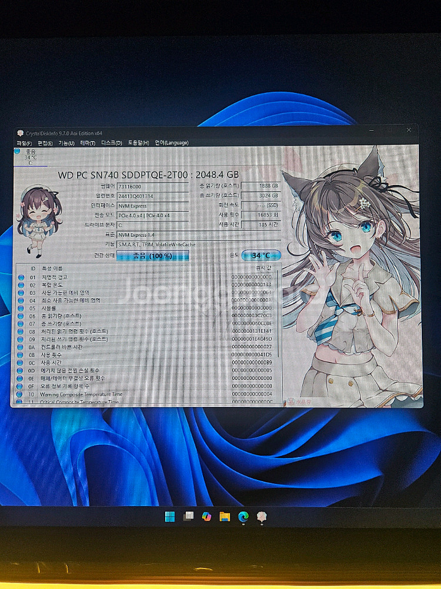Viewport: 441px width, 589px height.
Task: Open the 파일(F) menu
Action: pos(24,144)
